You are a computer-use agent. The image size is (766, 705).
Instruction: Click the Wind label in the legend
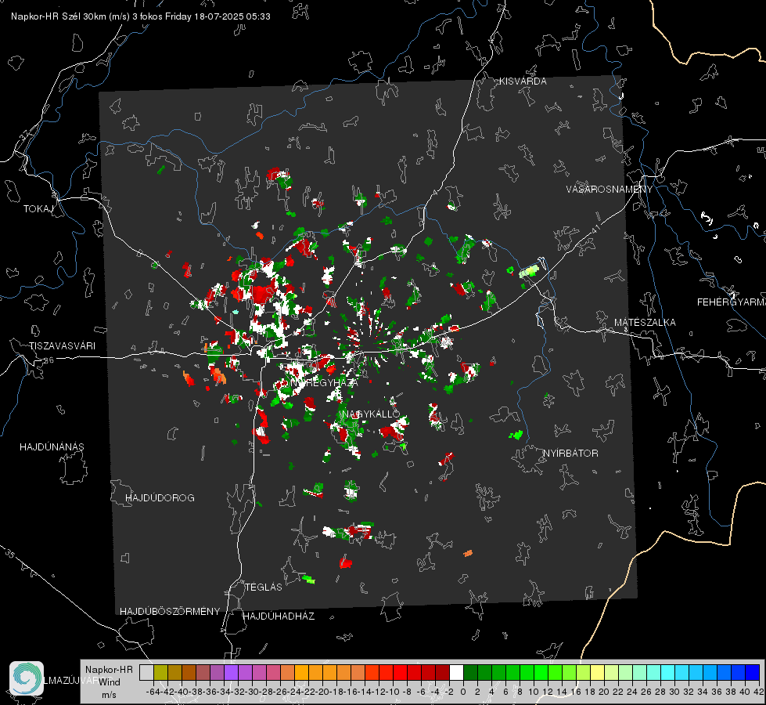(x=110, y=682)
